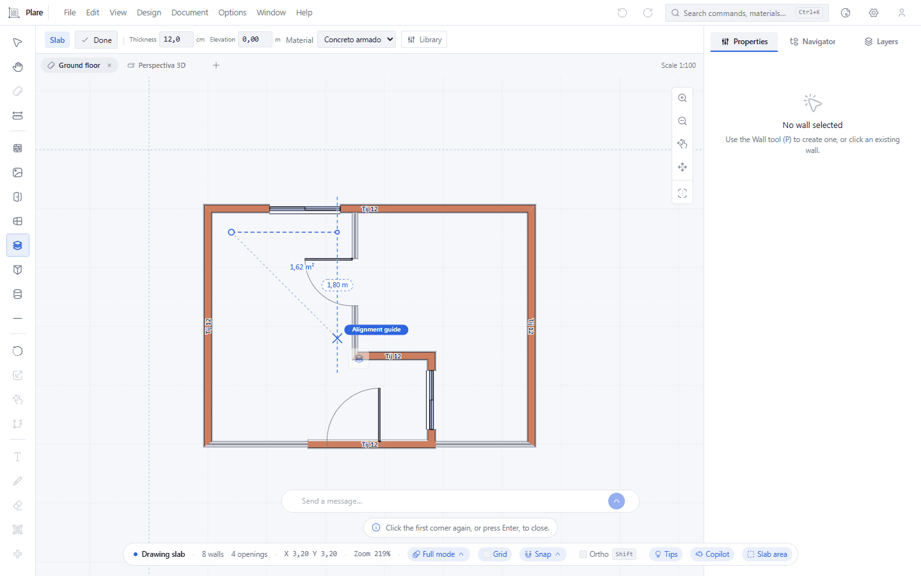Click the Done button
921x576 pixels.
point(96,40)
